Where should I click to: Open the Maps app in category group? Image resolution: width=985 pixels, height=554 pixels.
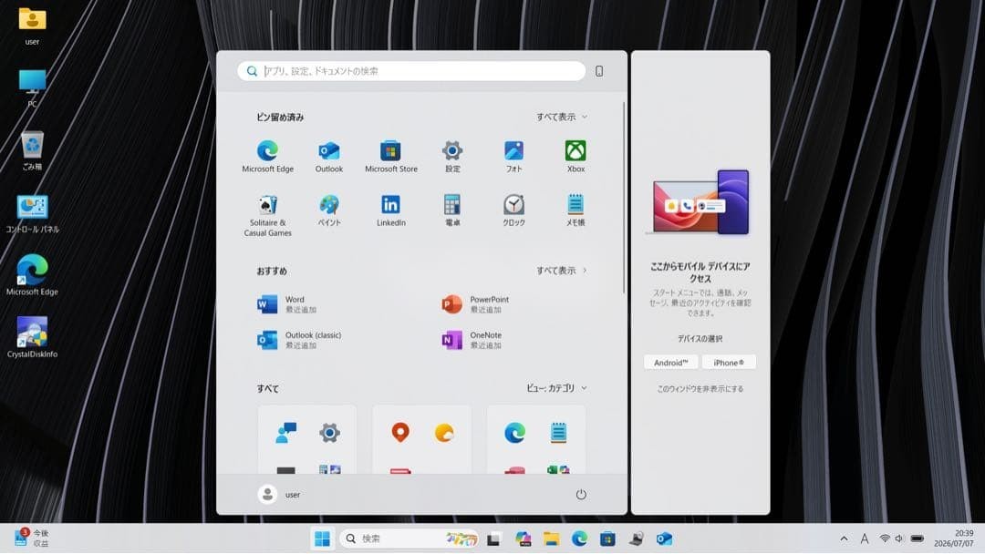pos(400,432)
